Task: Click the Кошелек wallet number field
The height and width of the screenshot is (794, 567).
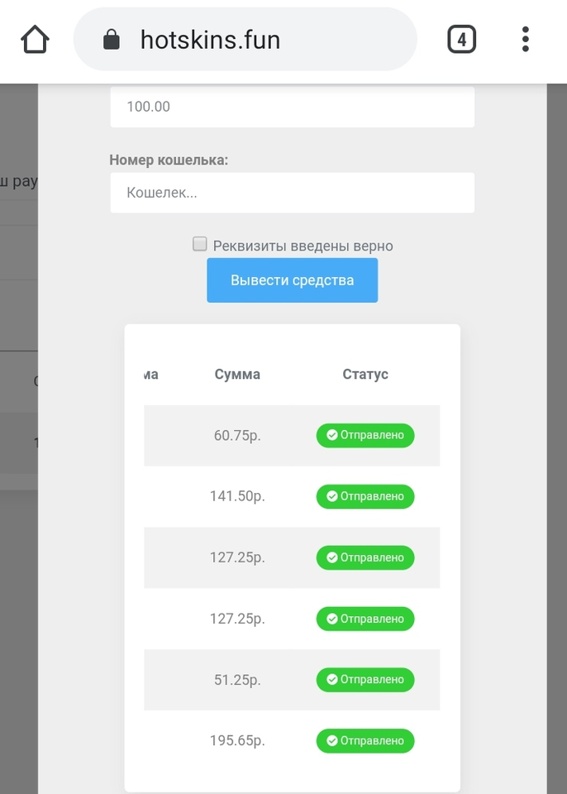Action: (x=292, y=193)
